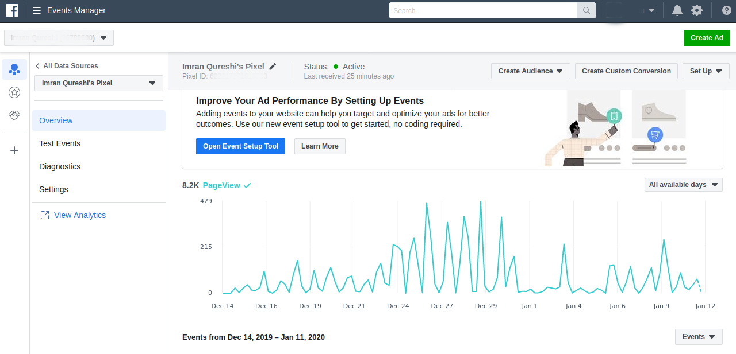Click the Create Ad button
Viewport: 736px width, 354px height.
click(x=707, y=38)
